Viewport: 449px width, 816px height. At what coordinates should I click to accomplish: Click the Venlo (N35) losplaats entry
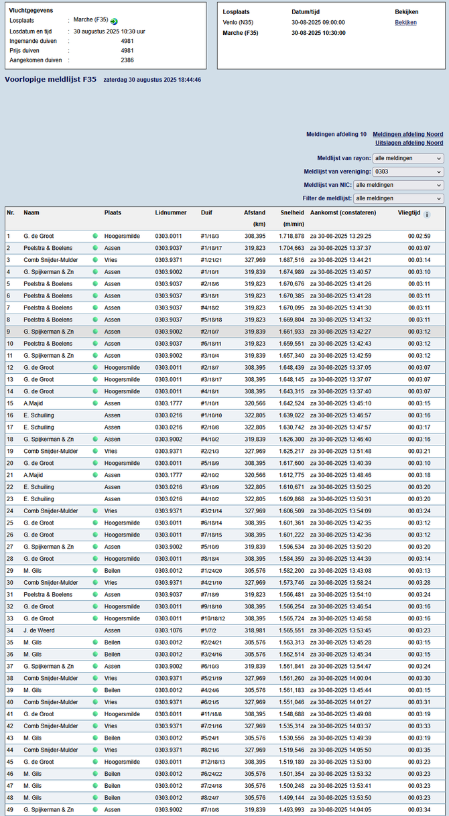[x=238, y=22]
